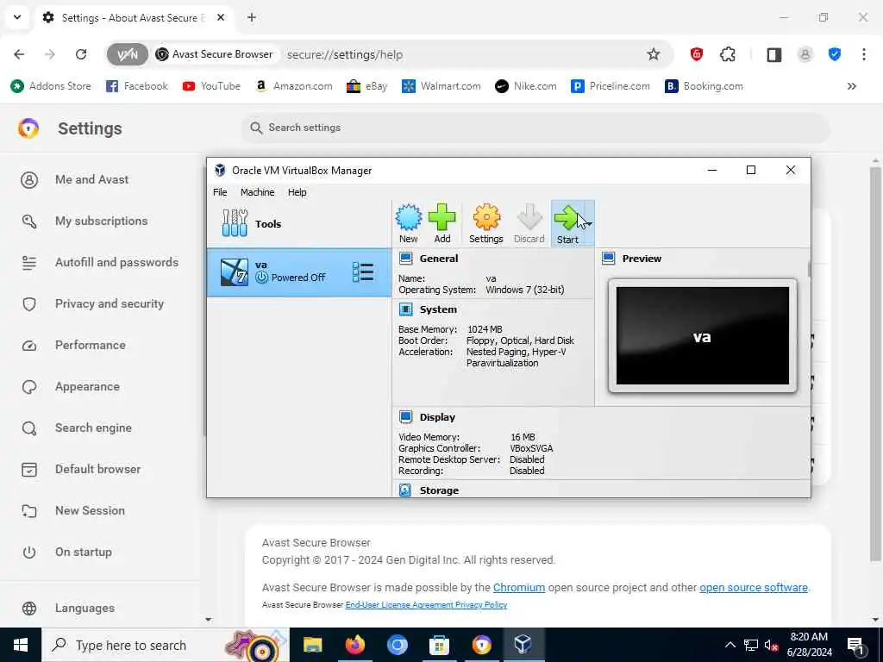Click the browser forward arrow
Viewport: 883px width, 662px height.
[x=49, y=54]
